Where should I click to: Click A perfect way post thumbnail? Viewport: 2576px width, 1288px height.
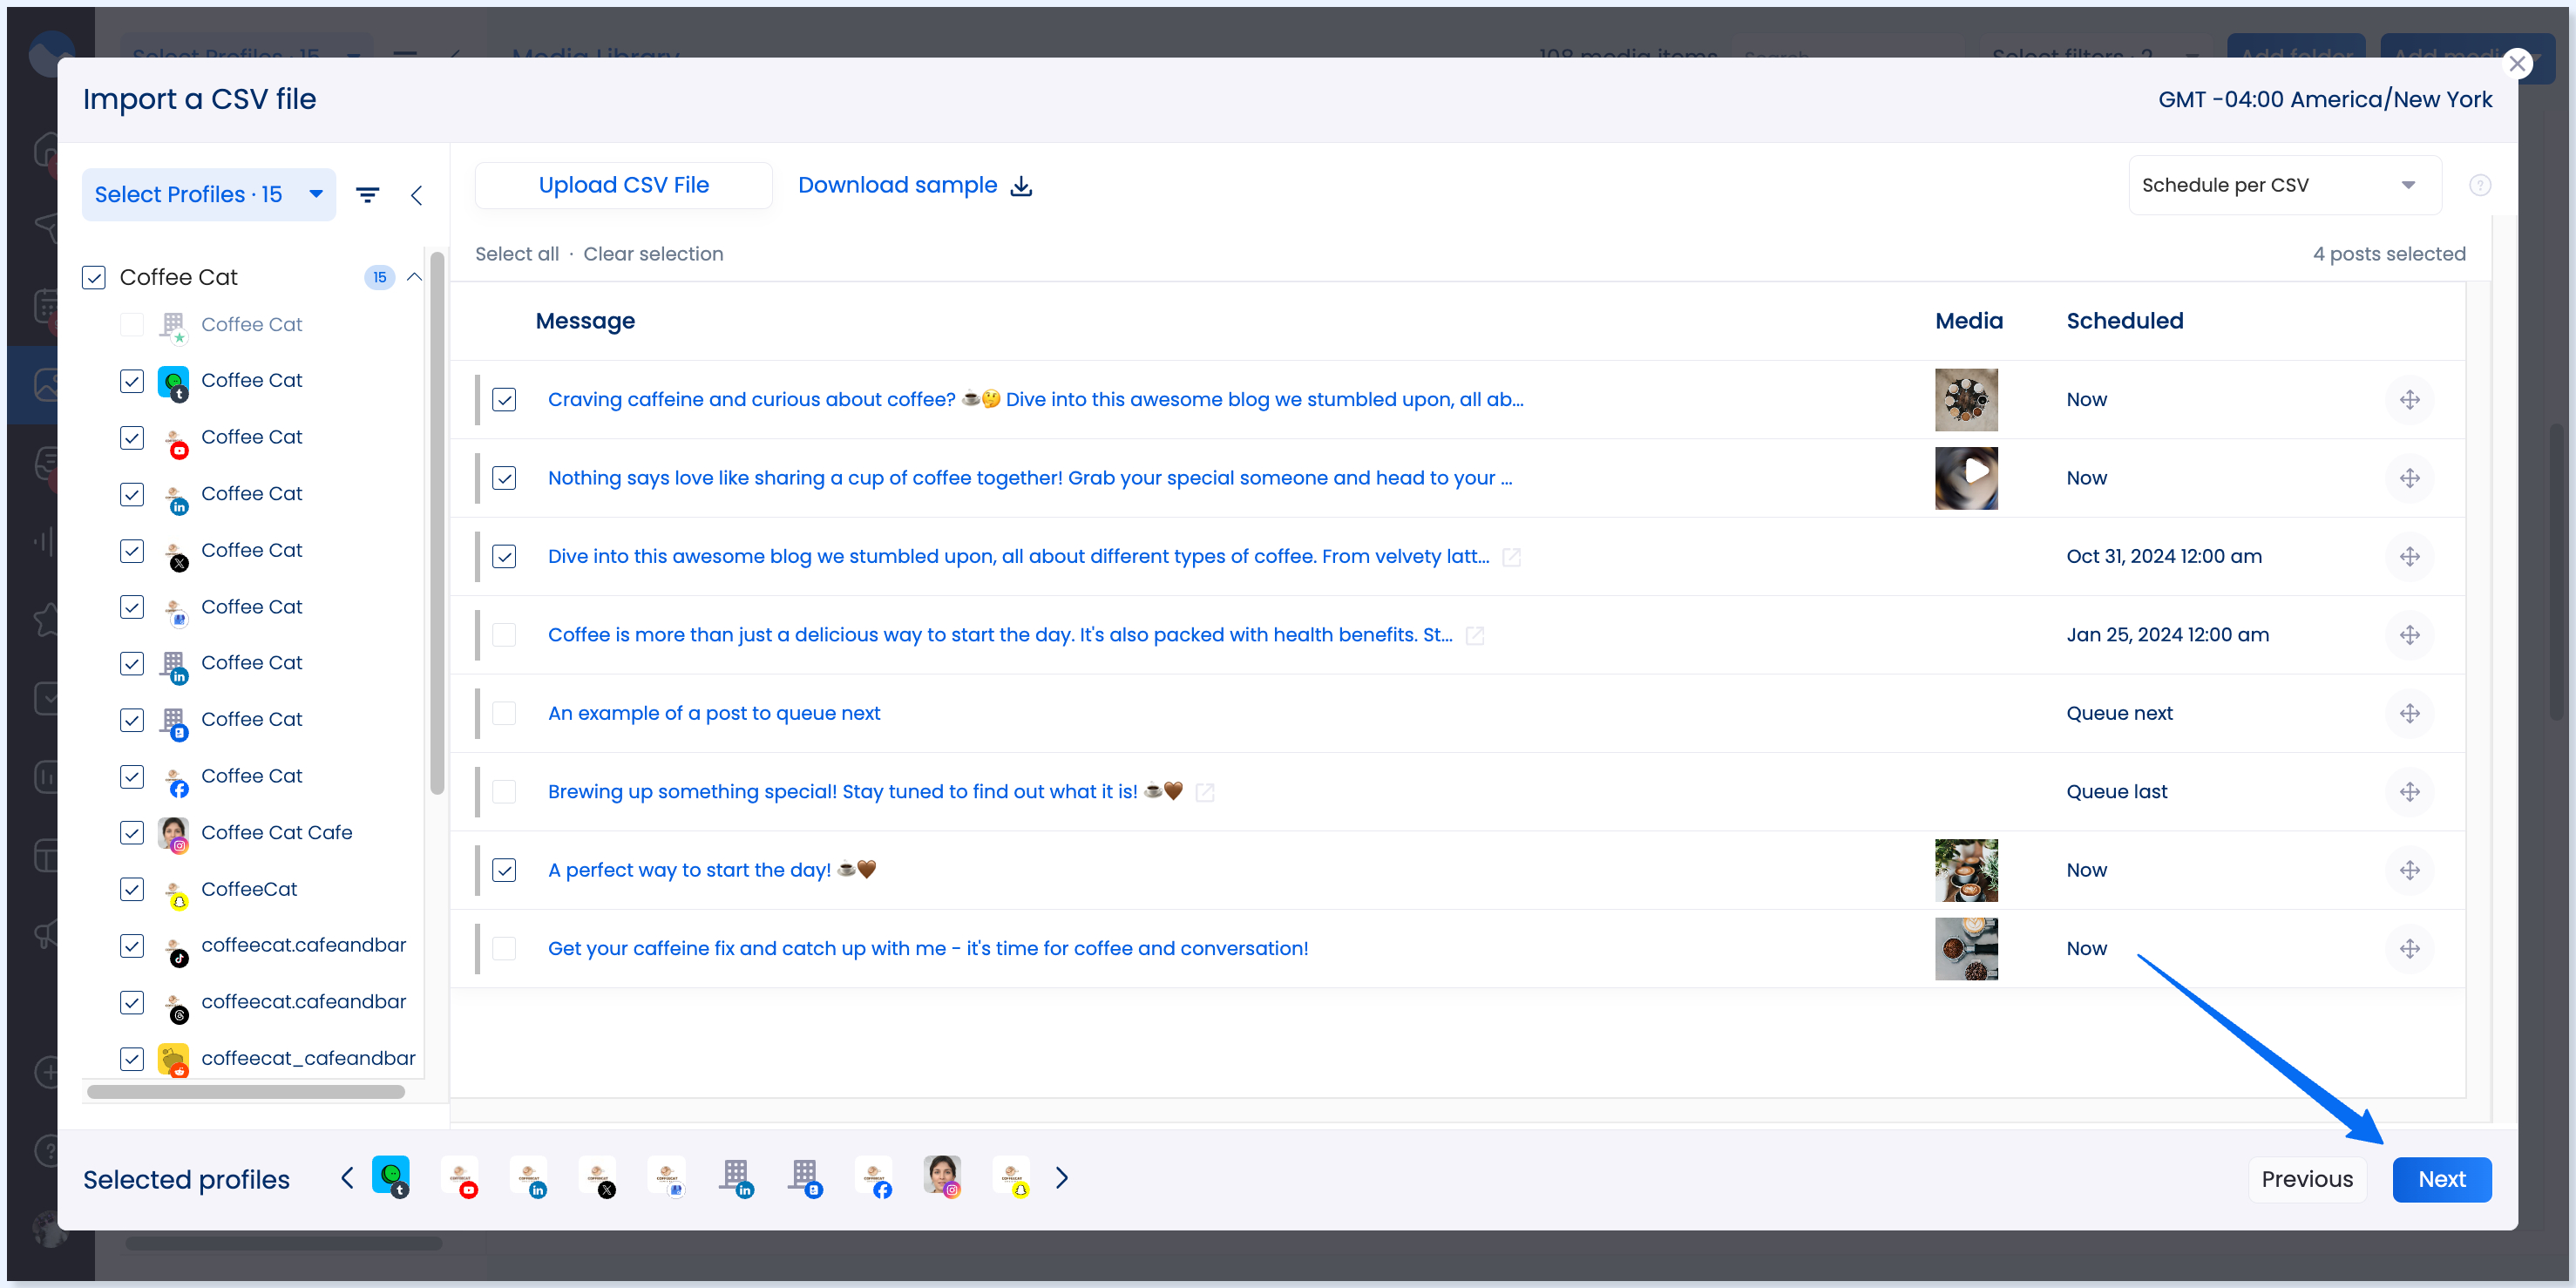point(1966,871)
